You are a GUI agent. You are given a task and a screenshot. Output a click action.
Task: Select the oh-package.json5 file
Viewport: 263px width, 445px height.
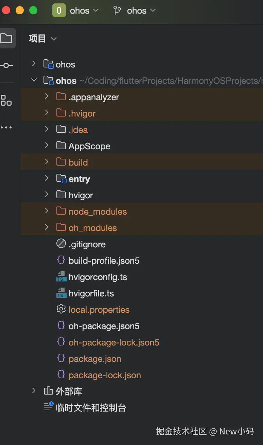[x=104, y=326]
